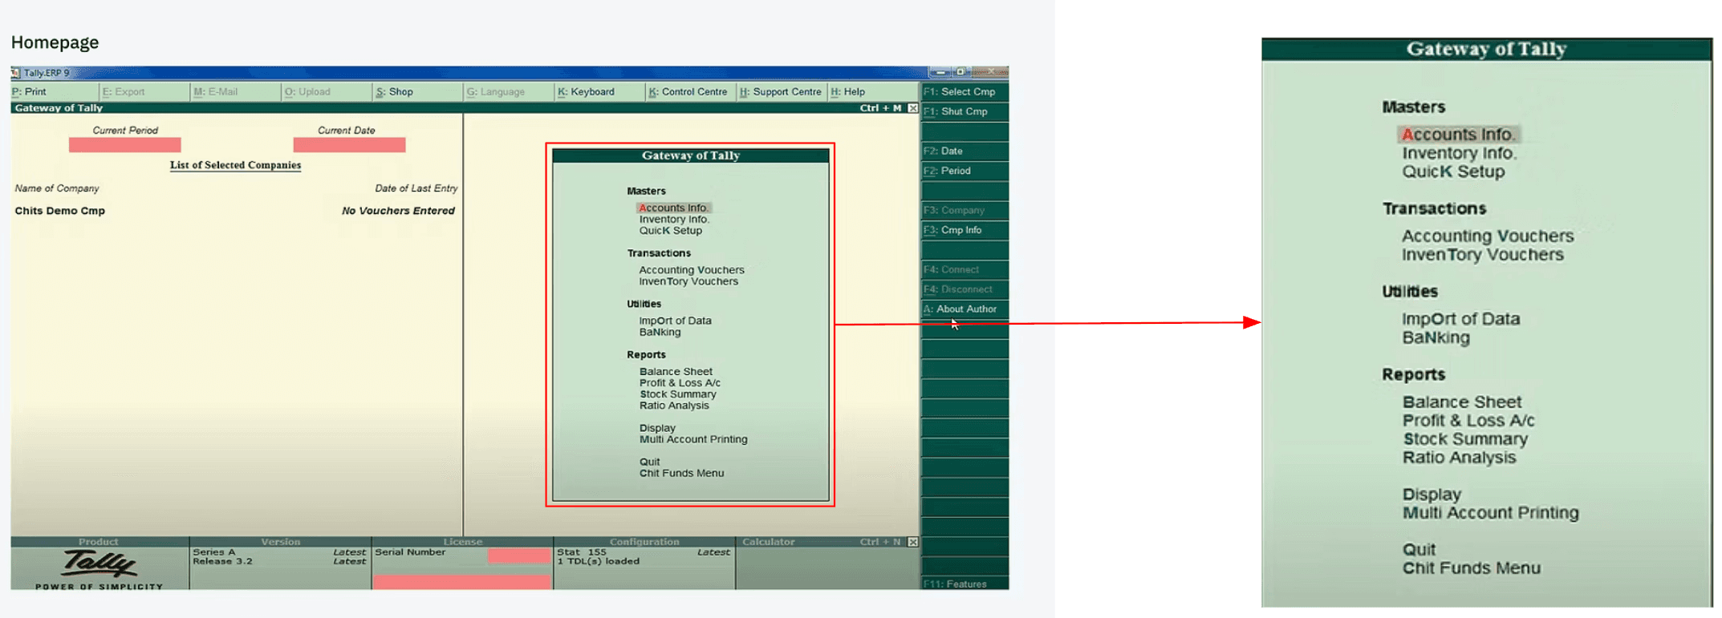Click F3: Cmp Info side button
This screenshot has height=618, width=1722.
point(965,231)
